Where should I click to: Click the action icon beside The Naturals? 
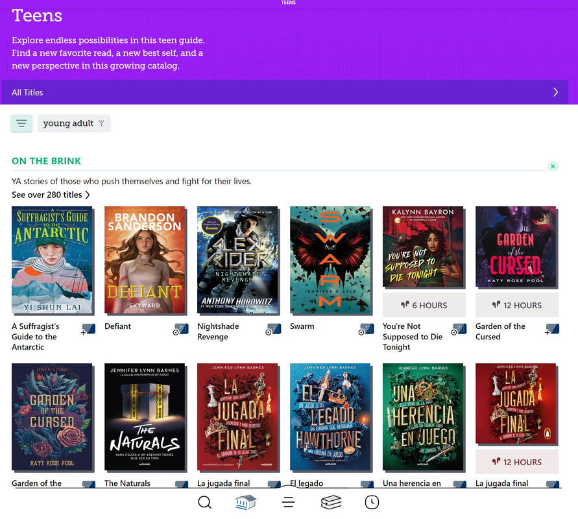tap(182, 484)
